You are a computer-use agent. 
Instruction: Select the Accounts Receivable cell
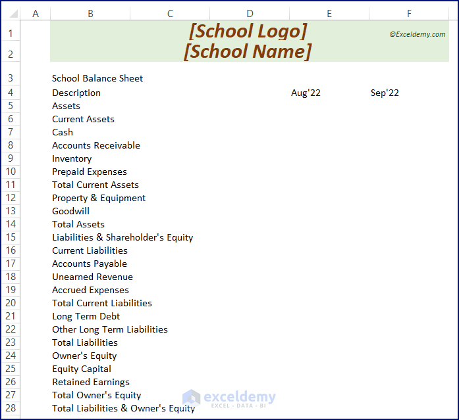pos(96,145)
